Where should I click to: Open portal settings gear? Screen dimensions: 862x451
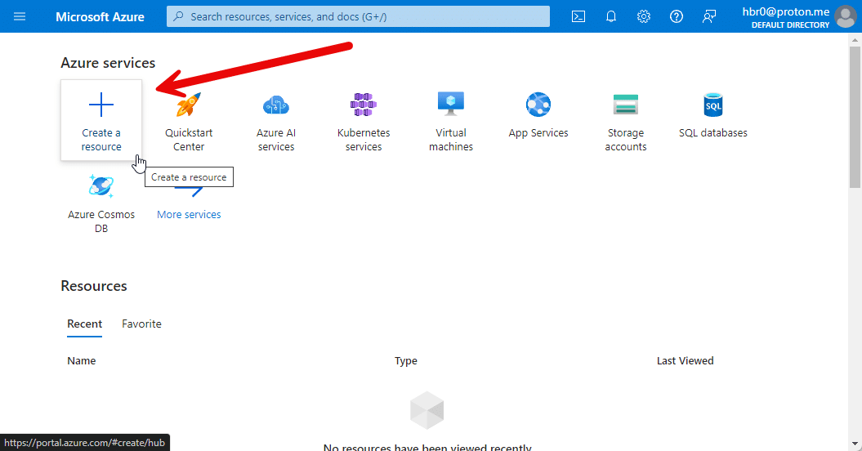pyautogui.click(x=644, y=16)
